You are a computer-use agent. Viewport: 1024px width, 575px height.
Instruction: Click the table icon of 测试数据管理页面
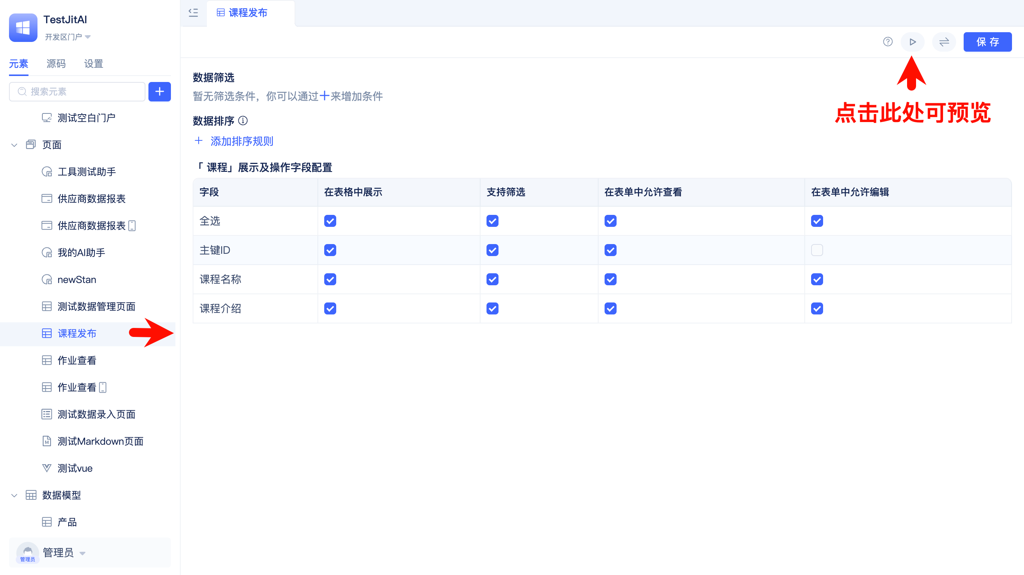tap(47, 307)
